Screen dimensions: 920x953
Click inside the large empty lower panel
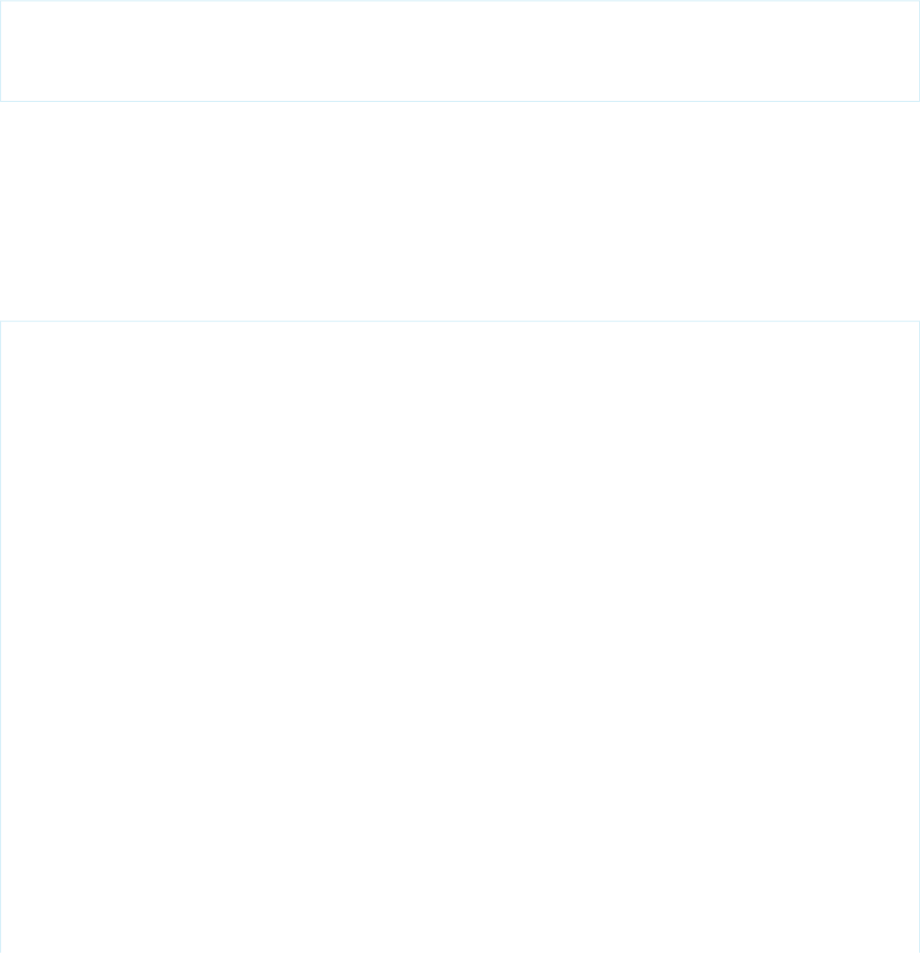tap(460, 637)
